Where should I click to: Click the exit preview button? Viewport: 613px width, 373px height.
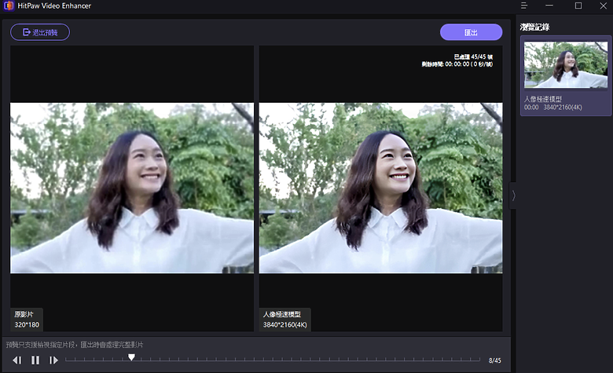[40, 32]
